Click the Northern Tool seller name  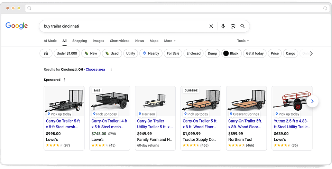tap(240, 139)
